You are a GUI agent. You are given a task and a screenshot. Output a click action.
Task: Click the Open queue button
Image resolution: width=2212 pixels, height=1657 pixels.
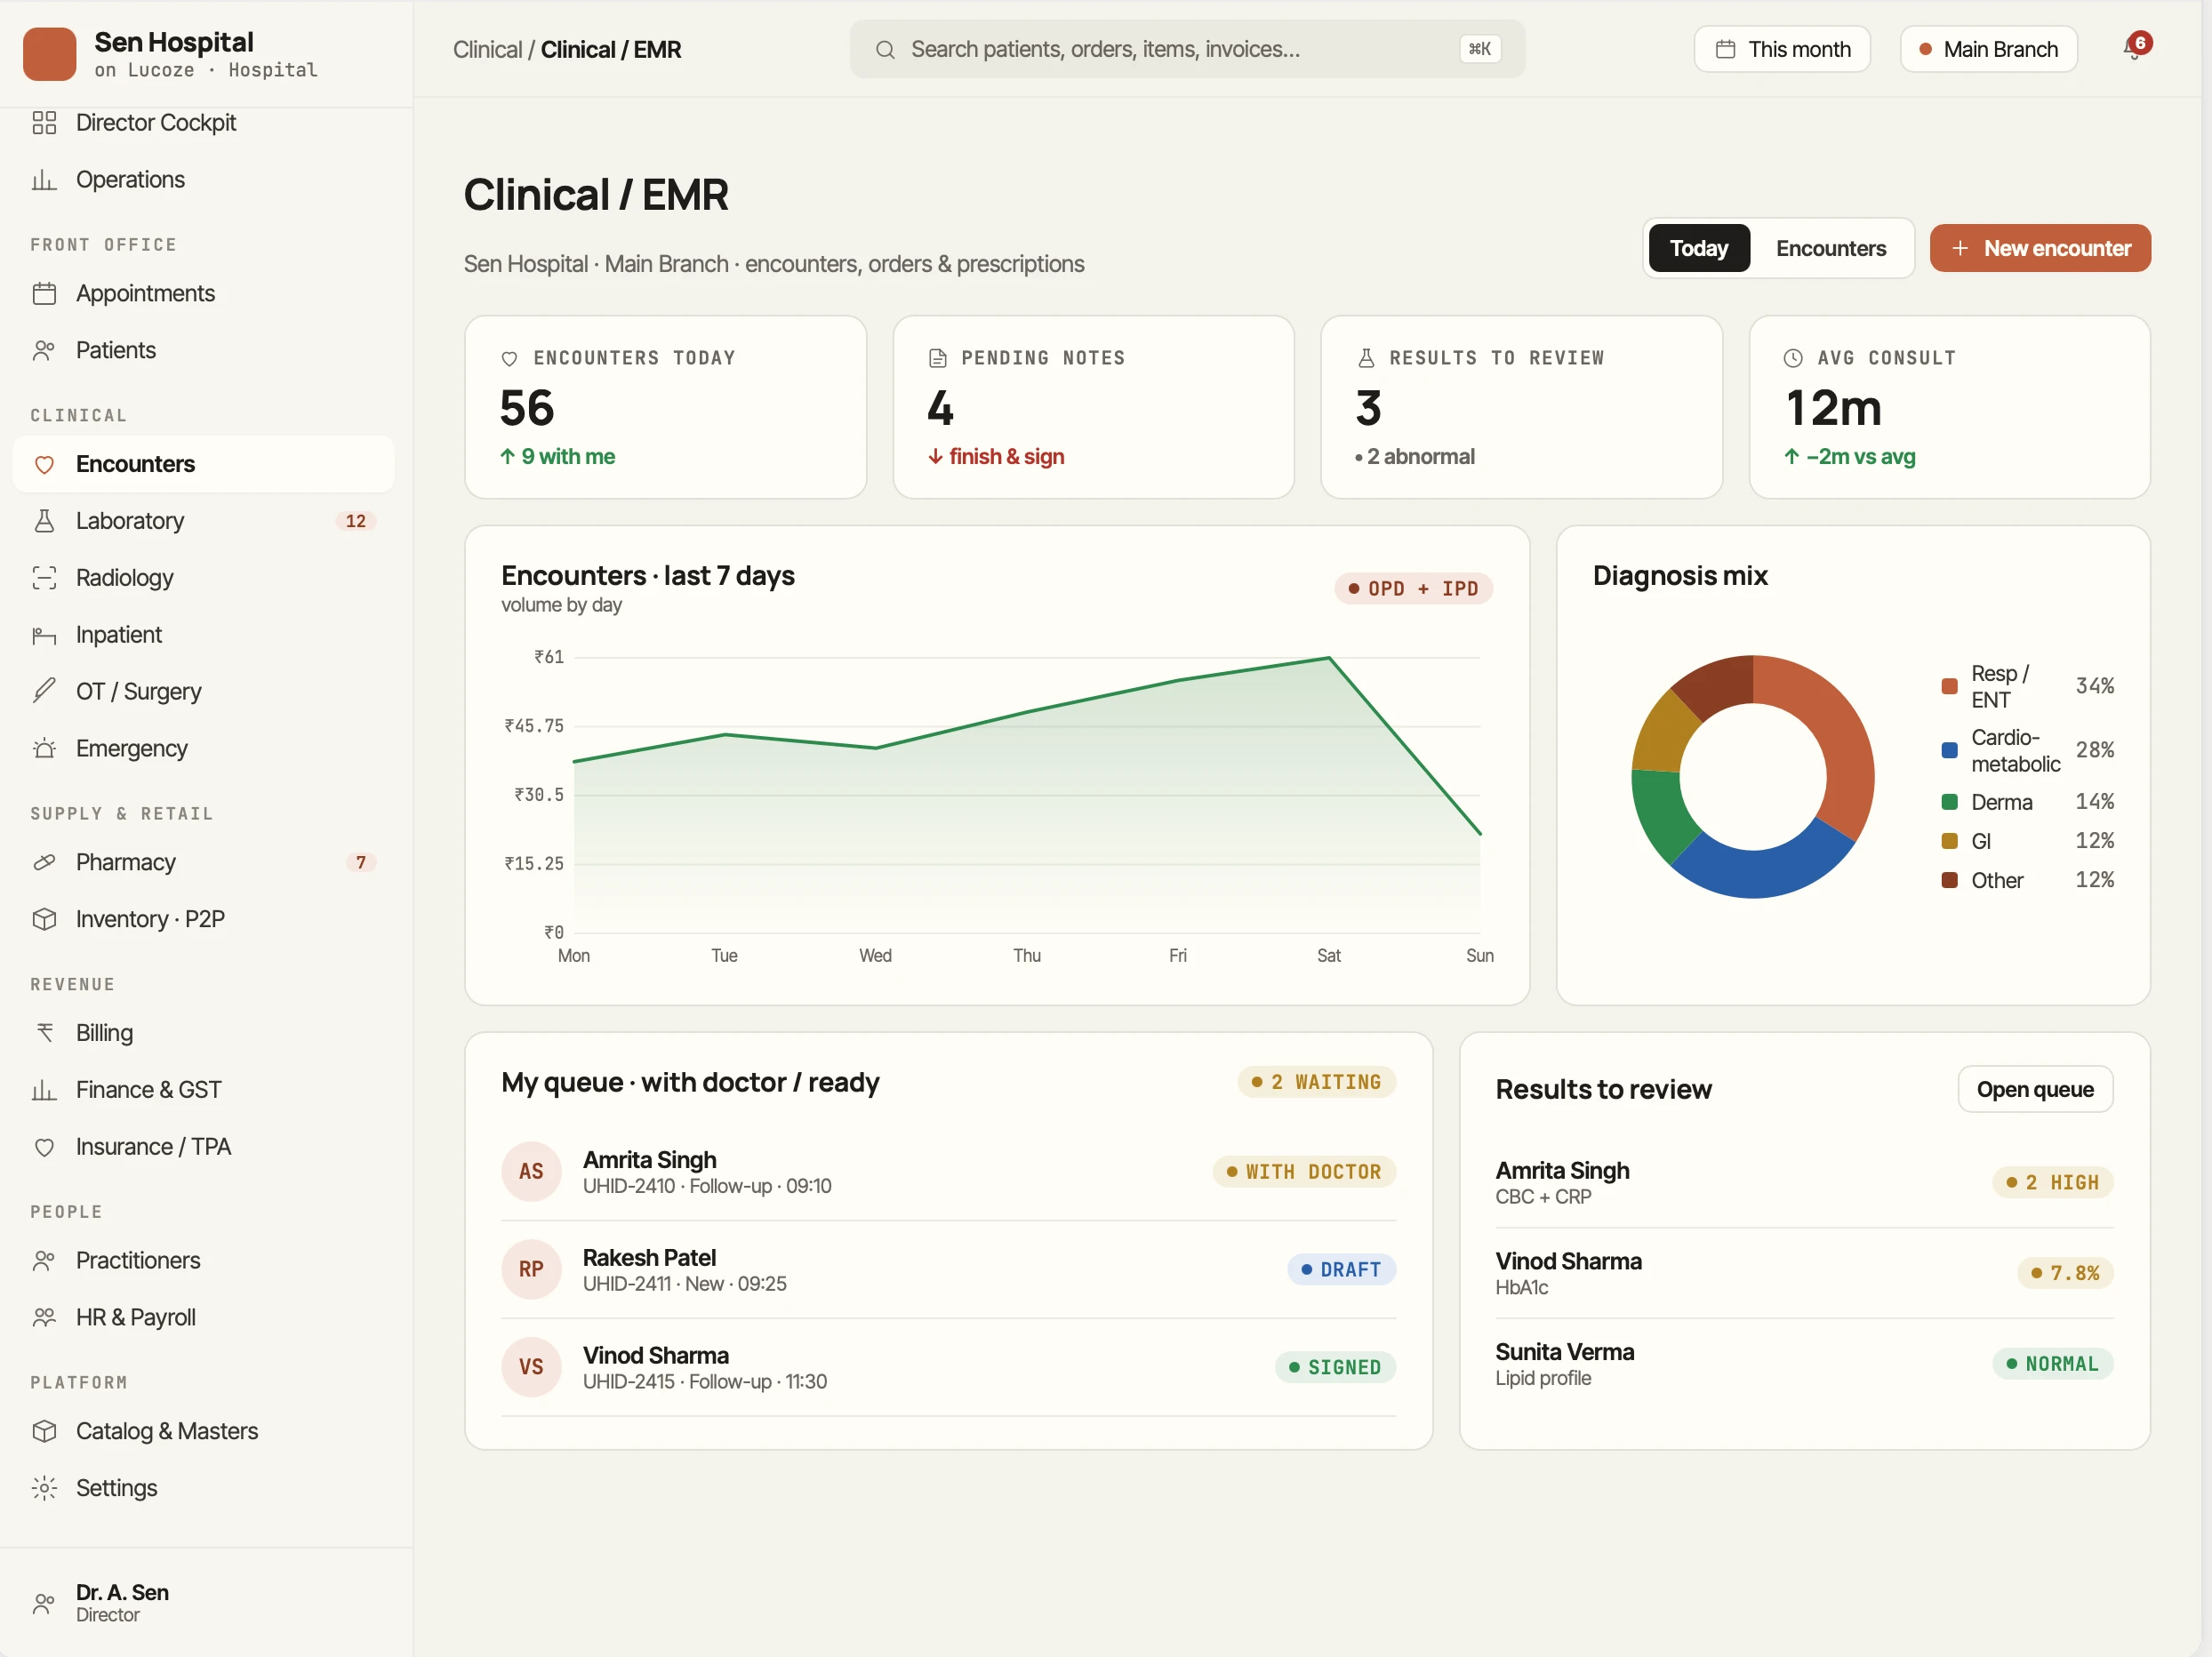click(2035, 1090)
